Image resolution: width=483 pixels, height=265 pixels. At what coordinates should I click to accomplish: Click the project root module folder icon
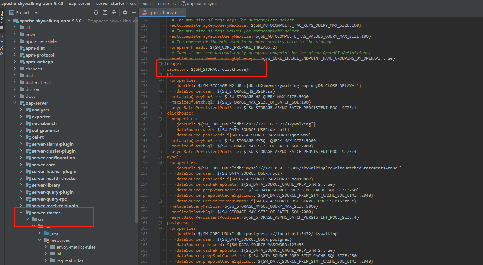click(x=16, y=21)
